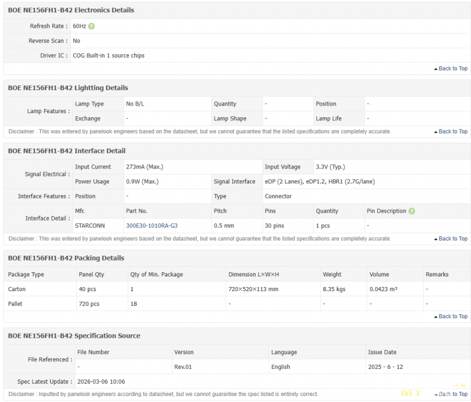
Task: Click the Issue Date column header
Action: (382, 352)
